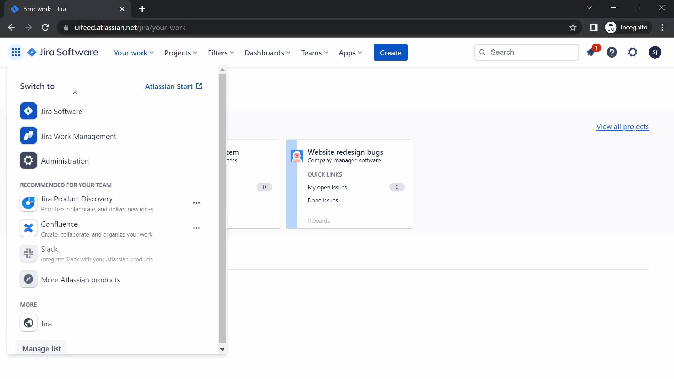Open Jira Product Discovery options menu
The image size is (674, 379).
click(196, 203)
